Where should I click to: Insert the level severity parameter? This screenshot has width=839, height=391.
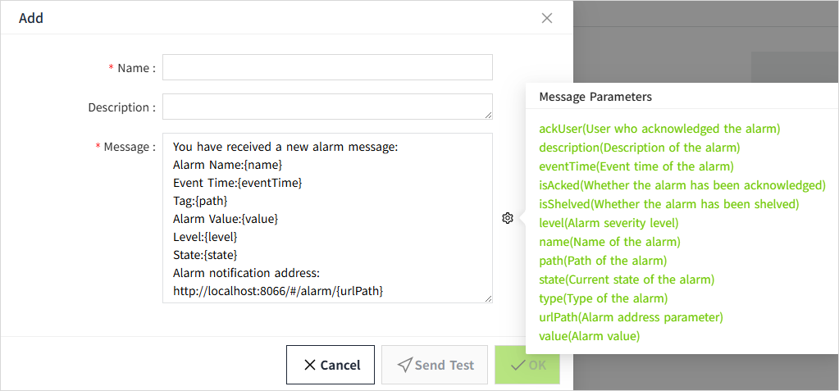609,223
